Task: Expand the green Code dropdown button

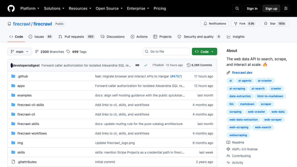Action: point(204,52)
